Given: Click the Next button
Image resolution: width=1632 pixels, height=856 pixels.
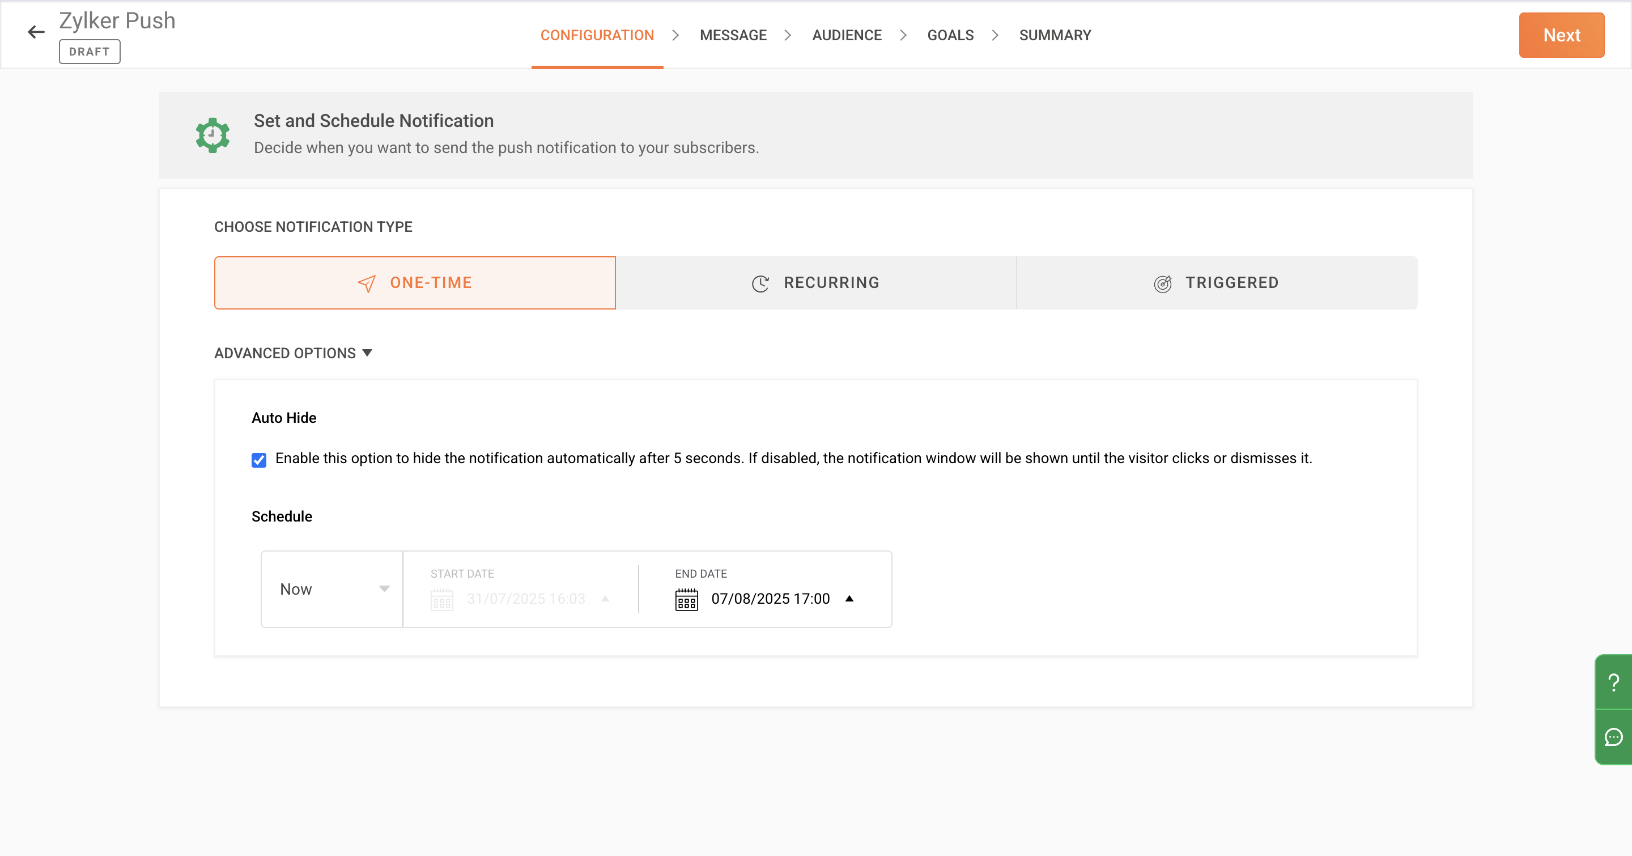Looking at the screenshot, I should click(1561, 36).
